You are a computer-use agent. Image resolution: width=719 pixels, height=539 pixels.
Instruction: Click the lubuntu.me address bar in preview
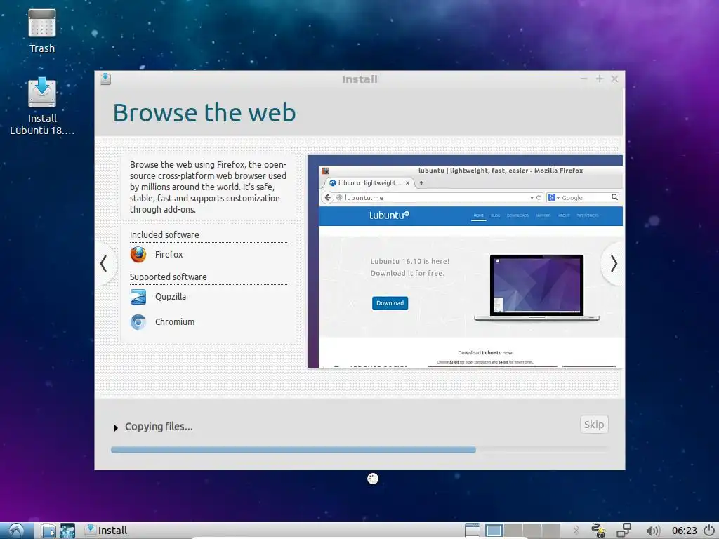(x=433, y=197)
